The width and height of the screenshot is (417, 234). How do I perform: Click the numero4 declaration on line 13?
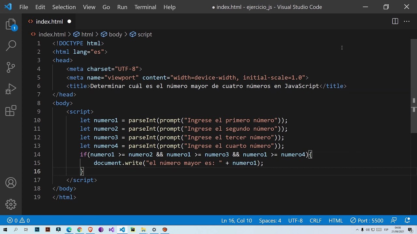pos(182,146)
